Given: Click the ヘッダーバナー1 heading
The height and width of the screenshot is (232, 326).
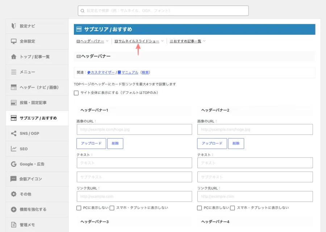Looking at the screenshot, I should 95,110.
